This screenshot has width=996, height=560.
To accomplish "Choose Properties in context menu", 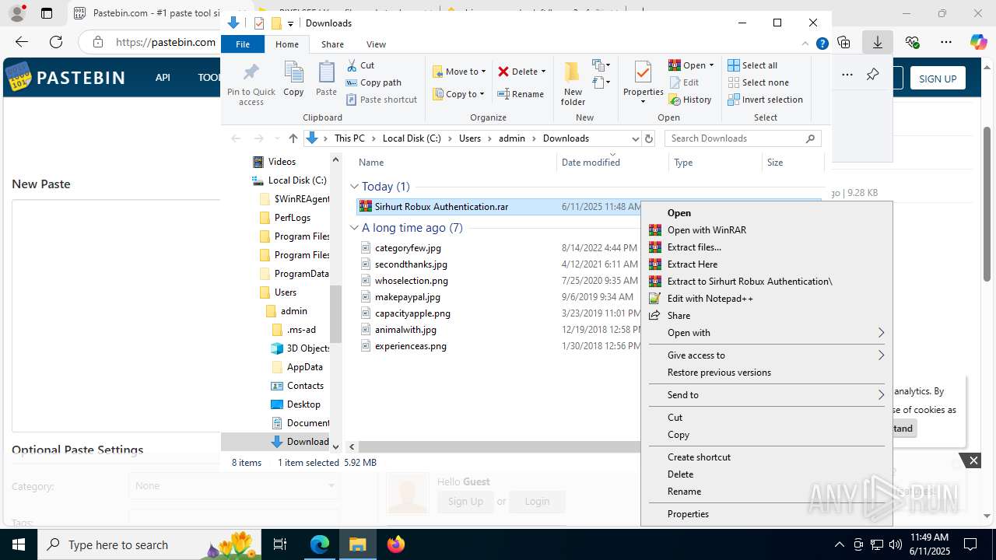I will click(x=766, y=514).
